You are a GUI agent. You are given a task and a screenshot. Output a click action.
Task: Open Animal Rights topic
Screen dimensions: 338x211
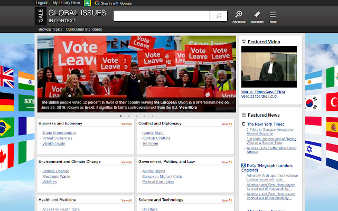click(x=154, y=171)
